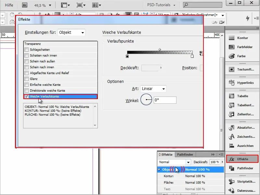
Task: Click the Quick Apply lightning icon
Action: coord(248,18)
